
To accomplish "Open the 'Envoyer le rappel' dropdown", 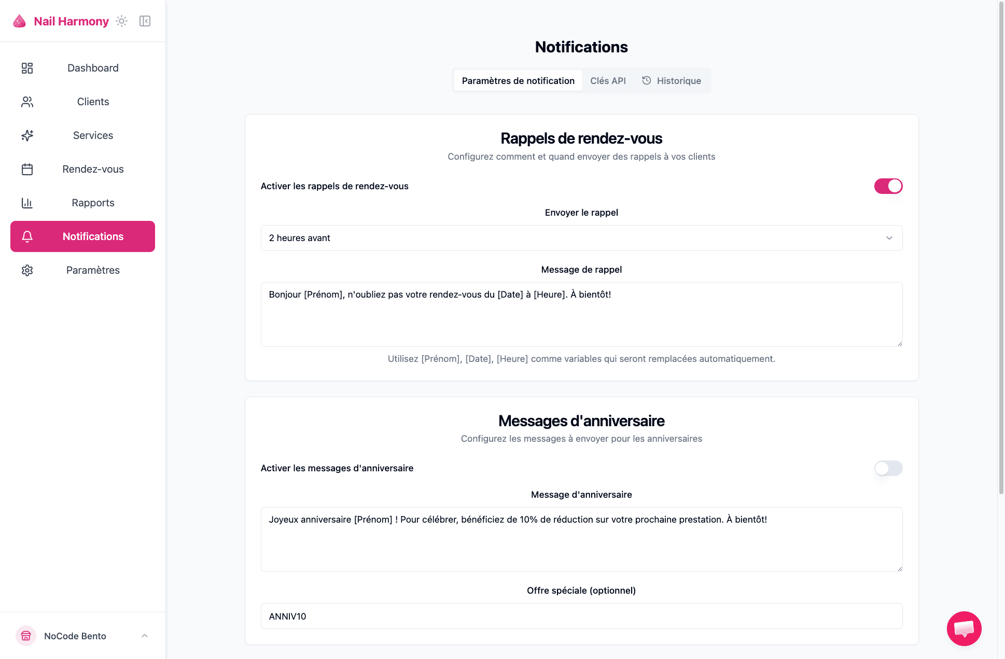I will point(889,238).
